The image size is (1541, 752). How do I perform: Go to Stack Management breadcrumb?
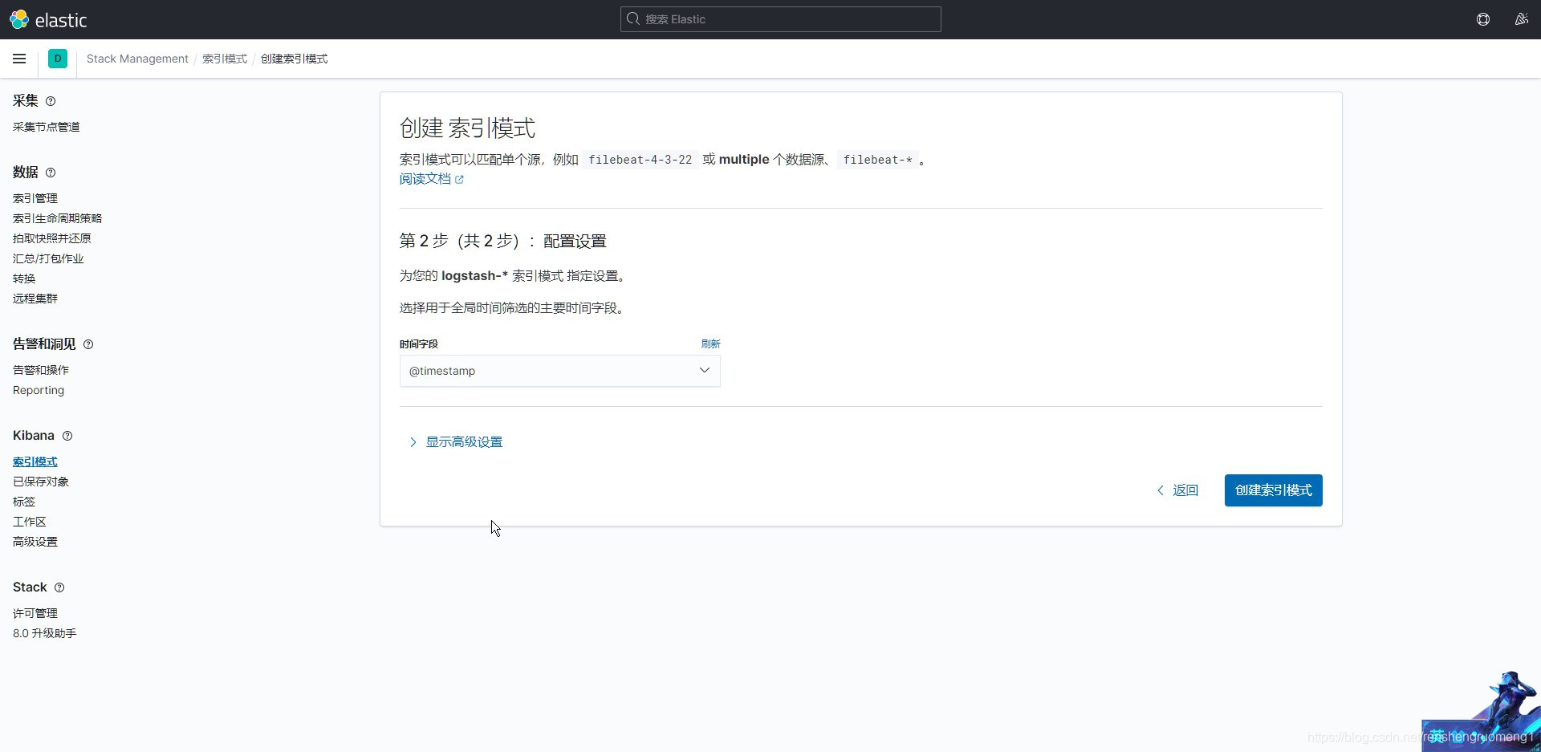click(137, 59)
